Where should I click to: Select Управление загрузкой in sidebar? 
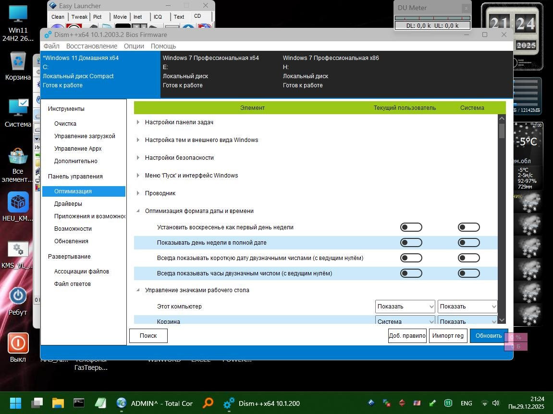(85, 136)
